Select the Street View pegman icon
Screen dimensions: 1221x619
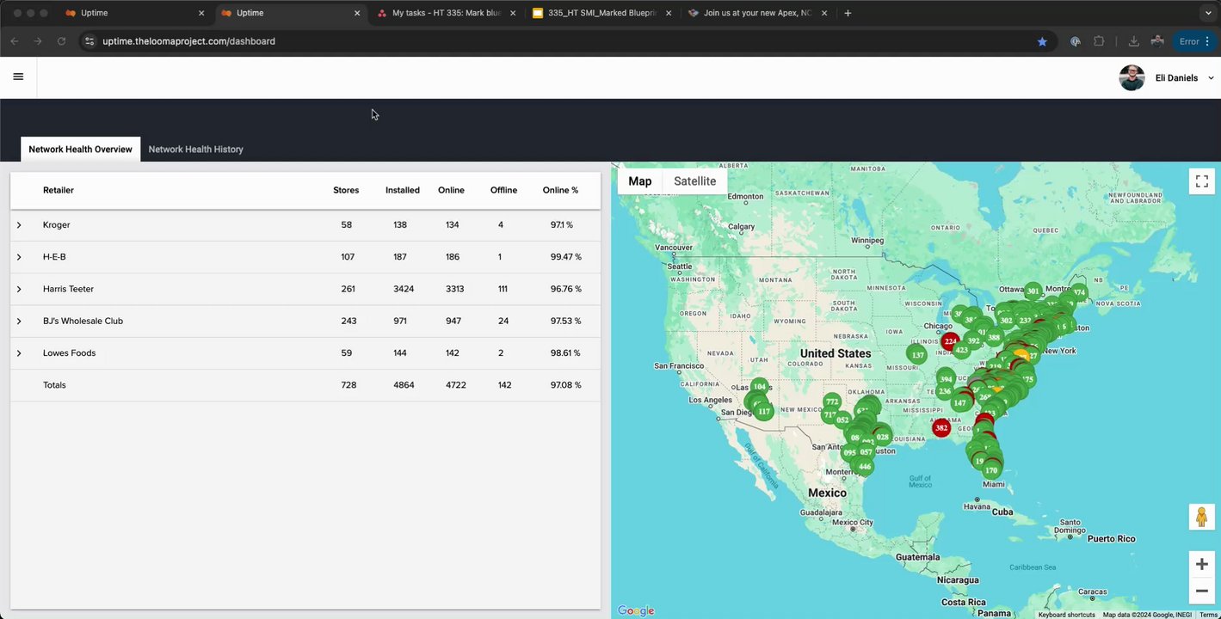1202,517
